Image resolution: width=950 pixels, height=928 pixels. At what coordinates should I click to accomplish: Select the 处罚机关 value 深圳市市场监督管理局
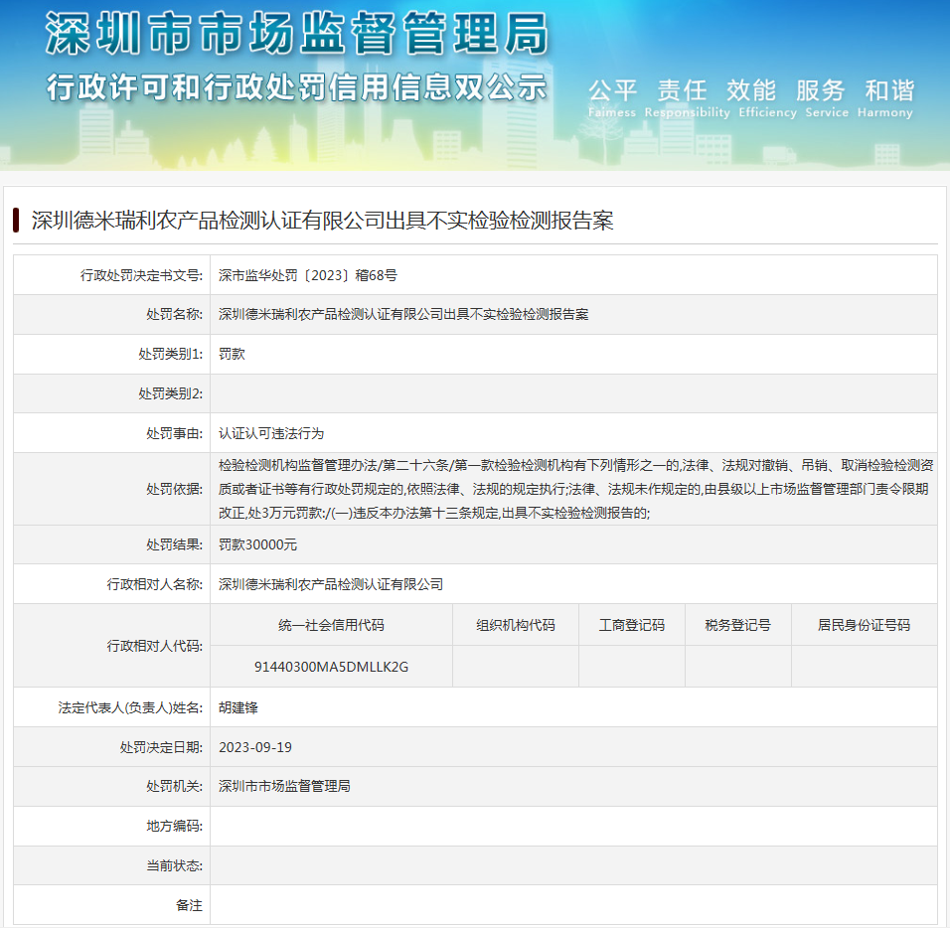point(284,786)
